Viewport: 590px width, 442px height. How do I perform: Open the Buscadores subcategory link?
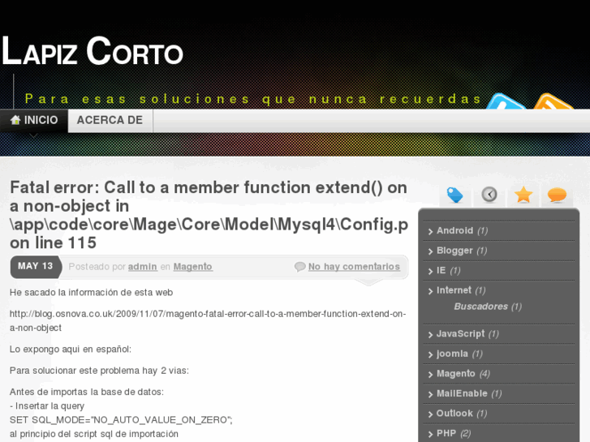481,307
